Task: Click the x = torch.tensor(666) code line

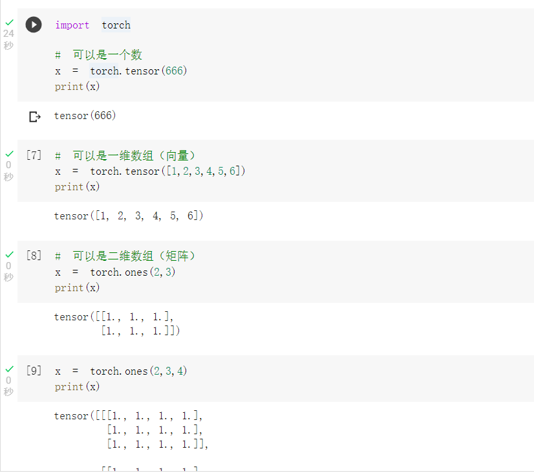Action: pos(121,71)
